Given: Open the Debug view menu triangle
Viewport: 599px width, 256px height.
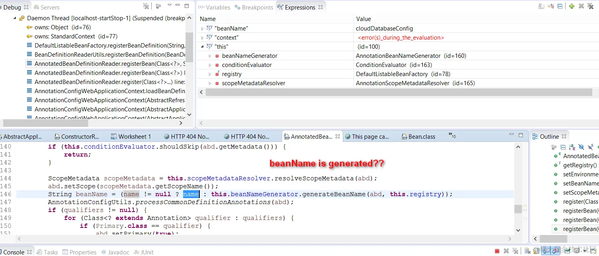Looking at the screenshot, I should click(170, 6).
